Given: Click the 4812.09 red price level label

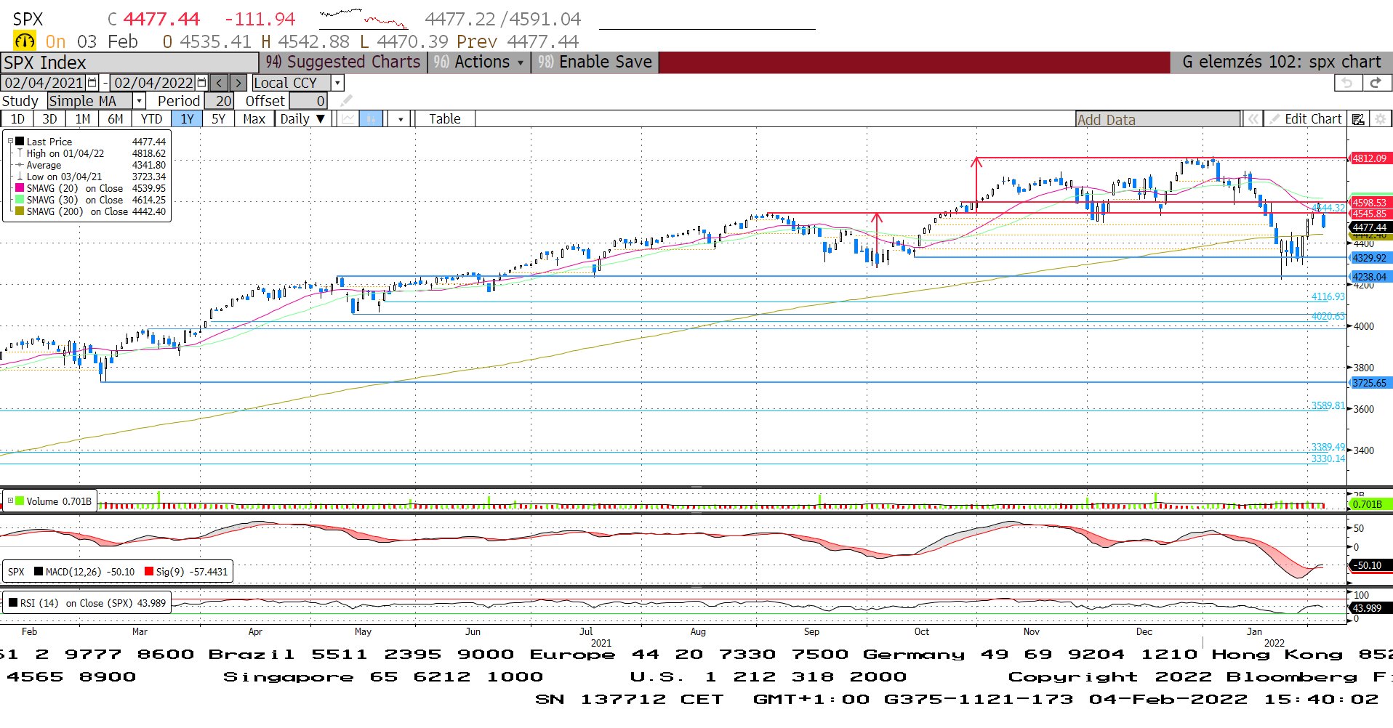Looking at the screenshot, I should tap(1370, 158).
